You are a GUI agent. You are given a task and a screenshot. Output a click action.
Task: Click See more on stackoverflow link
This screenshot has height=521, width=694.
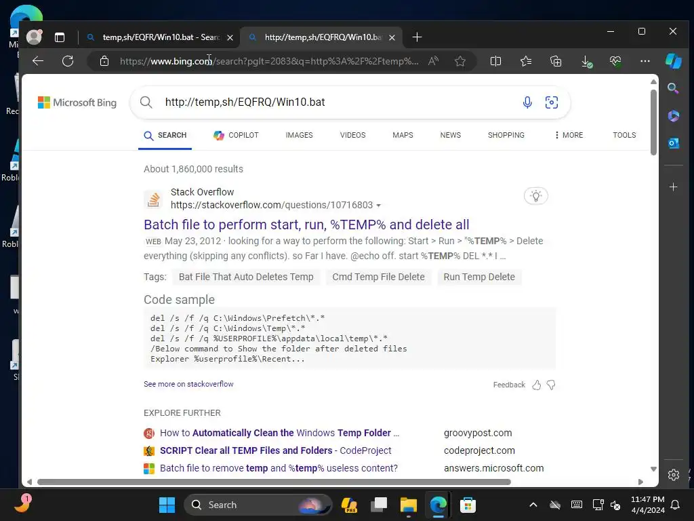[x=188, y=384]
